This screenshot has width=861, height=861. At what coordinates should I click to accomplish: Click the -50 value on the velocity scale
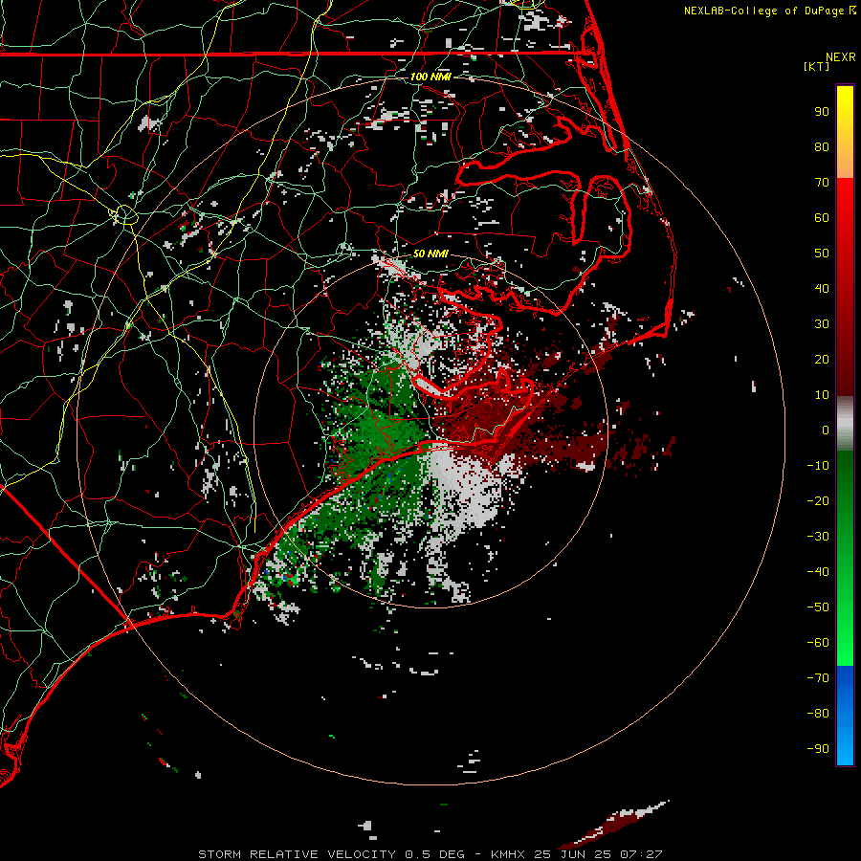(x=818, y=607)
